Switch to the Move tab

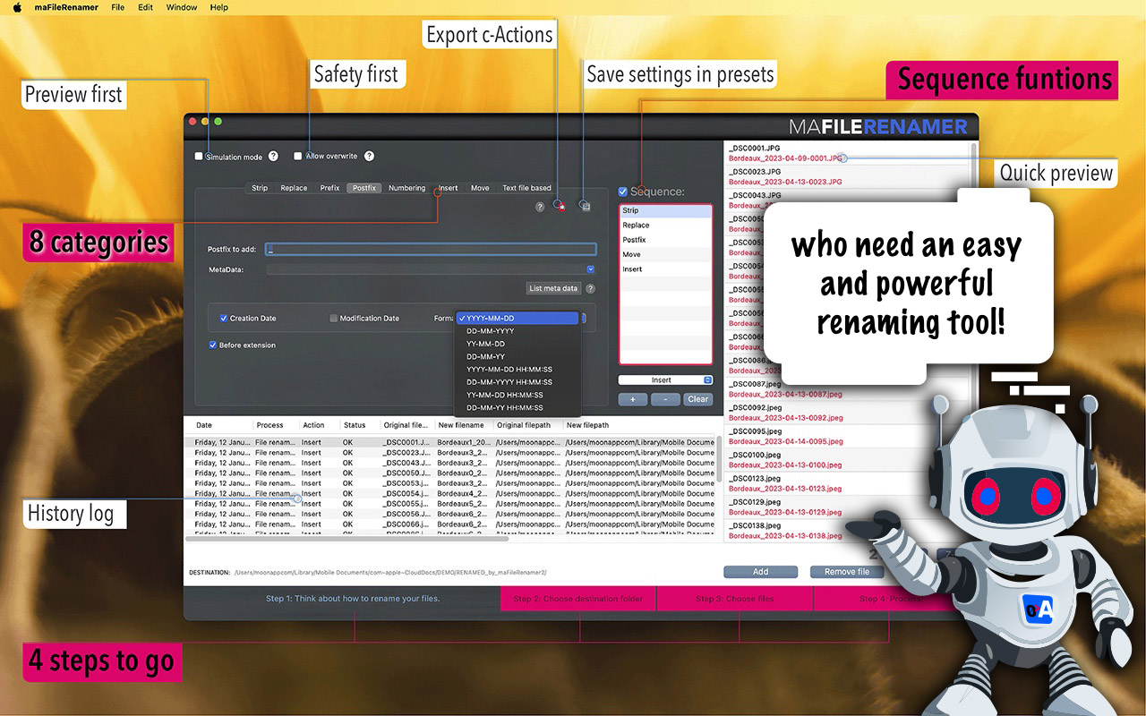pos(480,188)
